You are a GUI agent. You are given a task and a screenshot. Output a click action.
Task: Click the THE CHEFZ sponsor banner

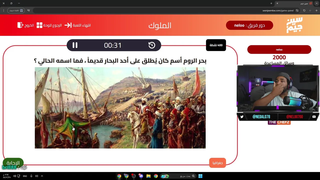(x=279, y=122)
